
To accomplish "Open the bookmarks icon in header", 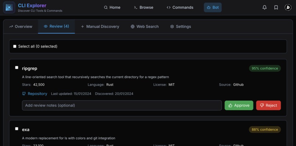I will pyautogui.click(x=276, y=7).
